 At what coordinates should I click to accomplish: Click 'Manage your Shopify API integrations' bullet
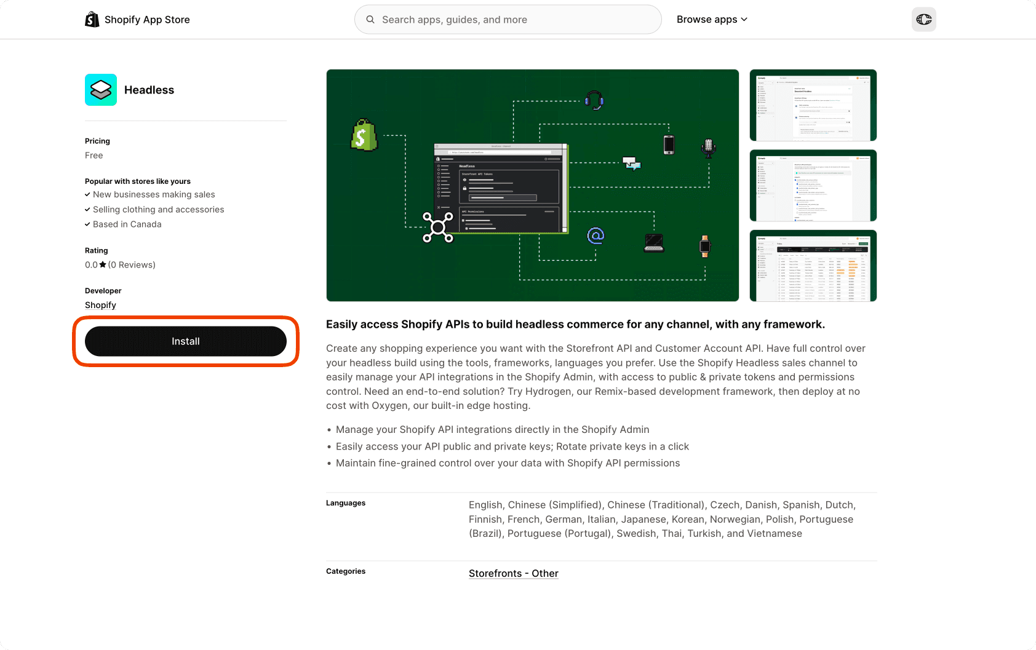[x=493, y=429]
